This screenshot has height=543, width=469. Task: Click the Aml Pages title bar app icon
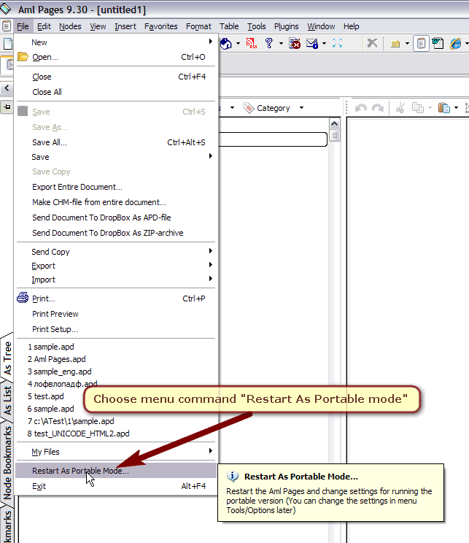(x=6, y=9)
